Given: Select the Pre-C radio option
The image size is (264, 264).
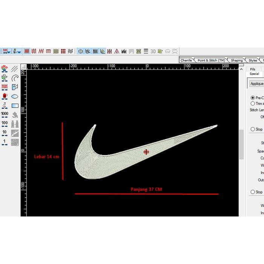Looking at the screenshot, I should 253,98.
